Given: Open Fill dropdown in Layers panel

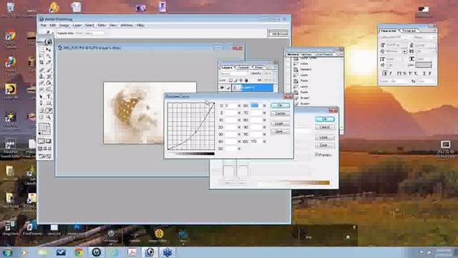Looking at the screenshot, I should (273, 80).
